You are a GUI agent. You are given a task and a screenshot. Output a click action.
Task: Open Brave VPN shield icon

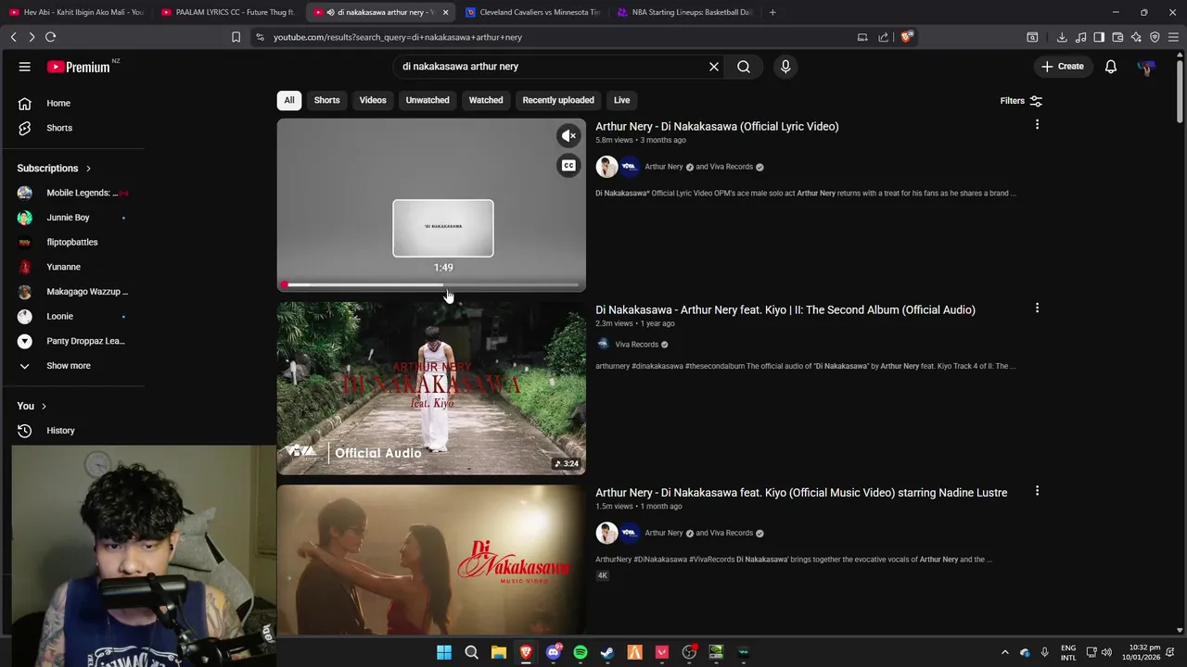(x=1155, y=37)
